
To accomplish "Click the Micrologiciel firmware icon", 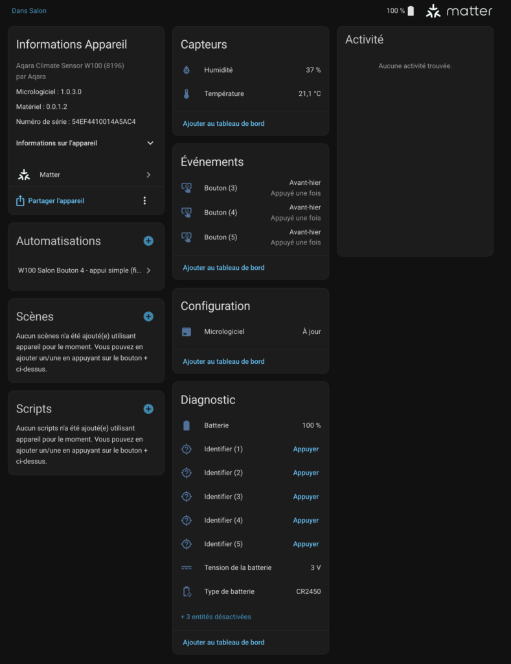I will click(186, 331).
